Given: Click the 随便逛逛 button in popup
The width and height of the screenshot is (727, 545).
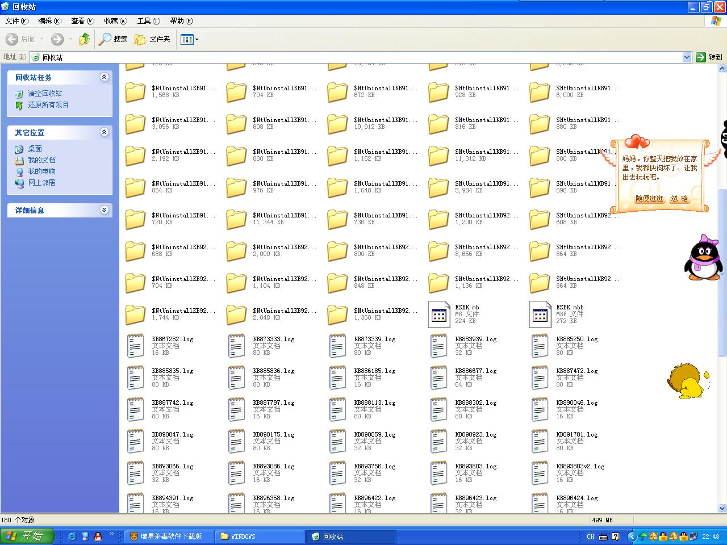Looking at the screenshot, I should (649, 199).
